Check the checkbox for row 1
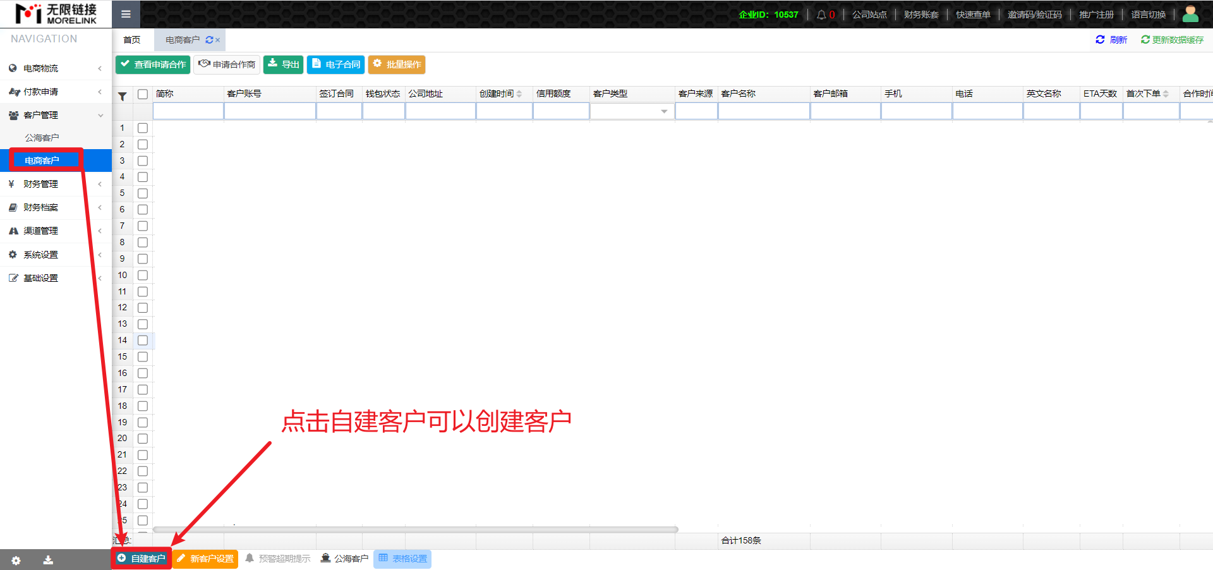1213x570 pixels. coord(143,128)
